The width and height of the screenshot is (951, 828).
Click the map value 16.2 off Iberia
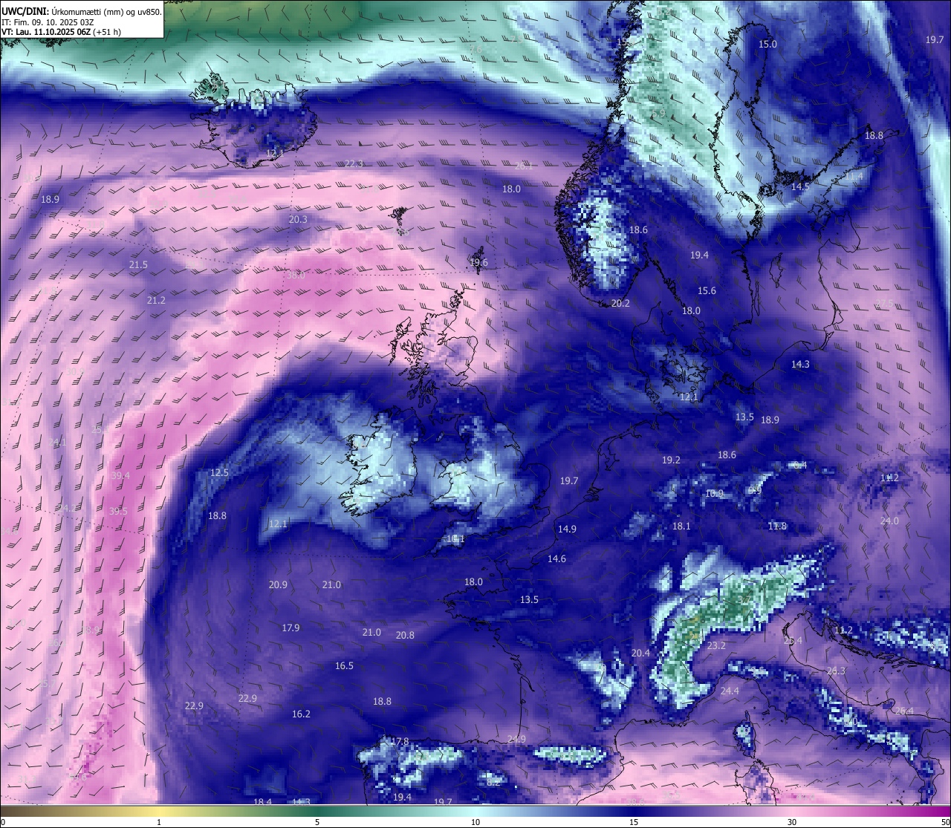pyautogui.click(x=301, y=714)
